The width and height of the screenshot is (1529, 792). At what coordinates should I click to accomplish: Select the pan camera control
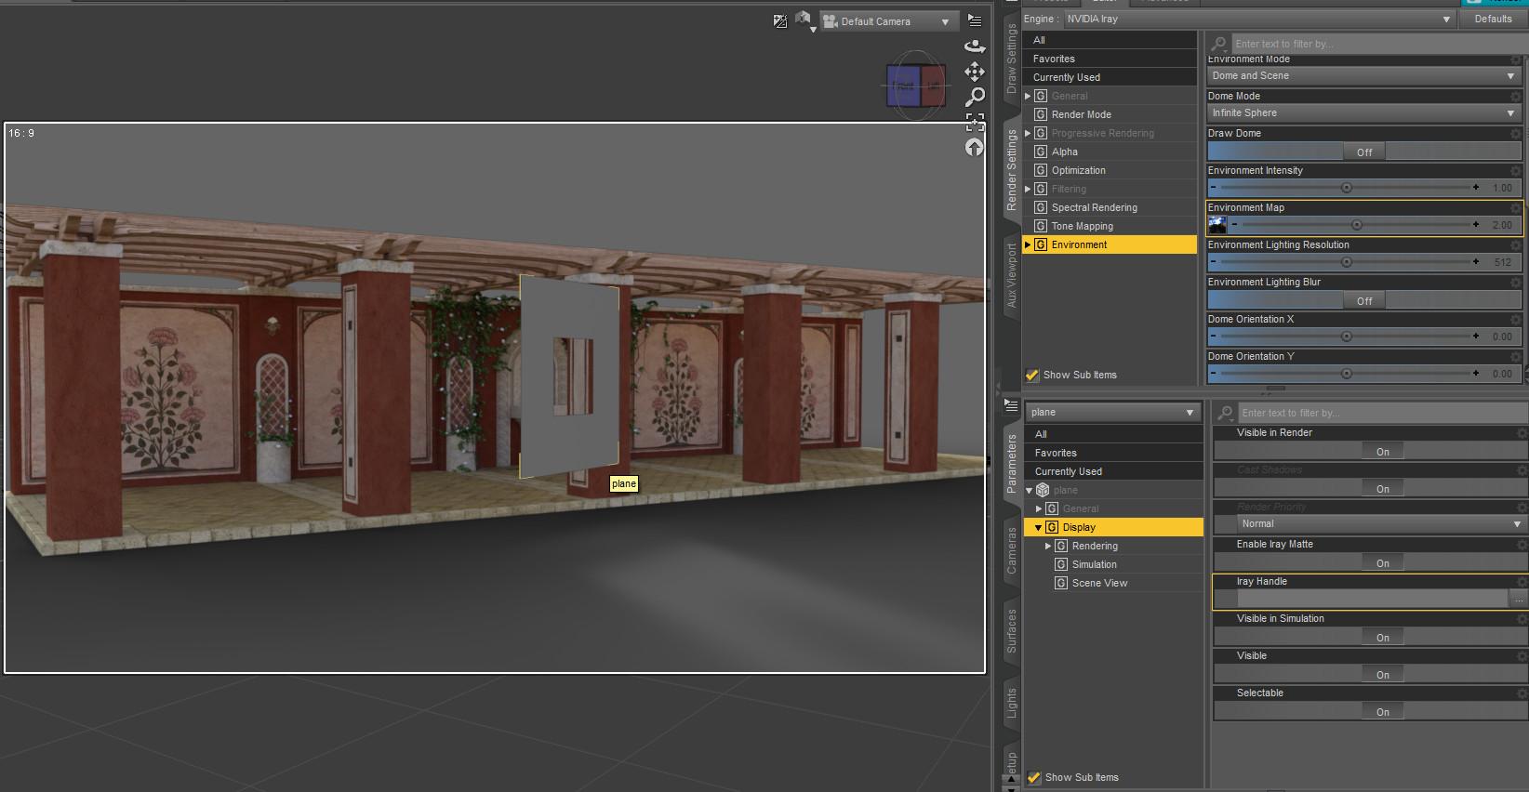(x=975, y=72)
